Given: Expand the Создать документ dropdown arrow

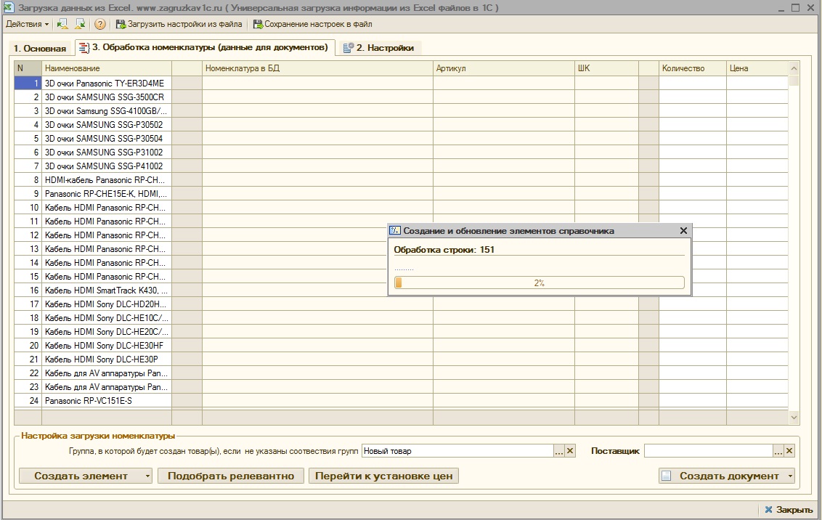Looking at the screenshot, I should pos(790,476).
